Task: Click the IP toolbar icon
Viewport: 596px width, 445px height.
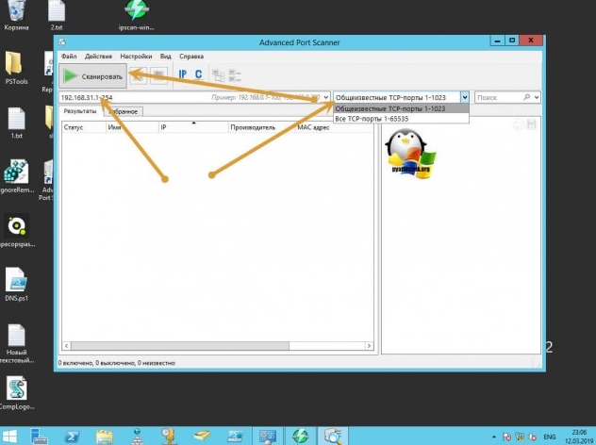Action: coord(184,75)
